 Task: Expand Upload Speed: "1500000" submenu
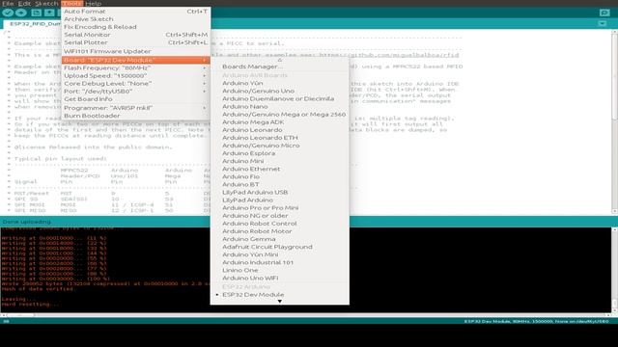pyautogui.click(x=135, y=75)
